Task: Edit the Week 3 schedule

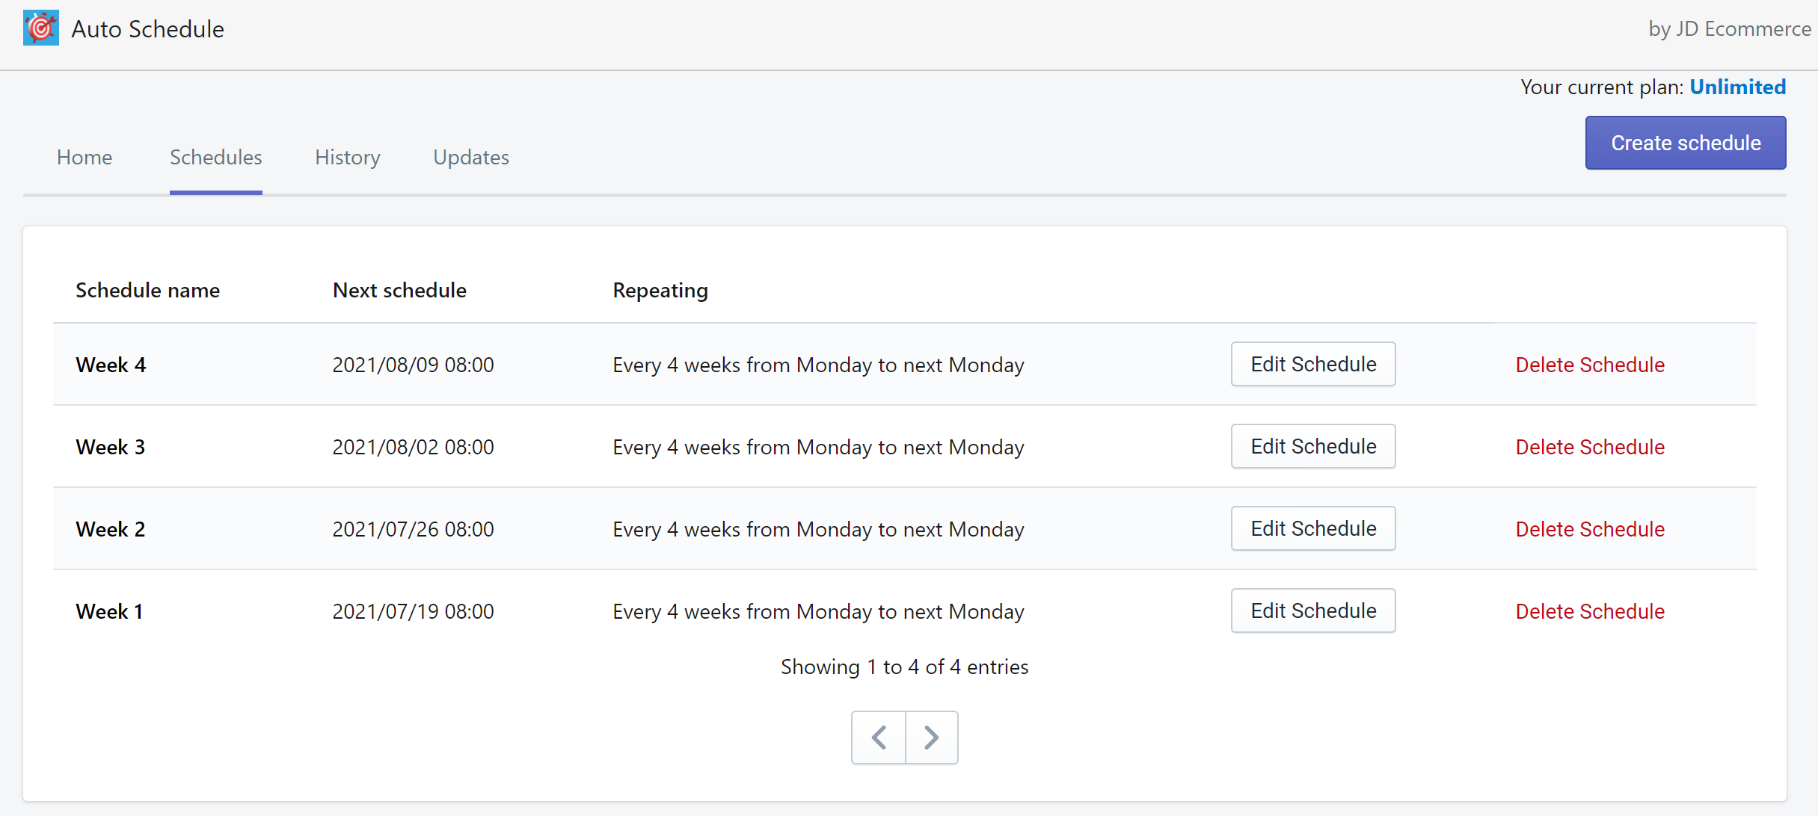Action: [x=1313, y=447]
